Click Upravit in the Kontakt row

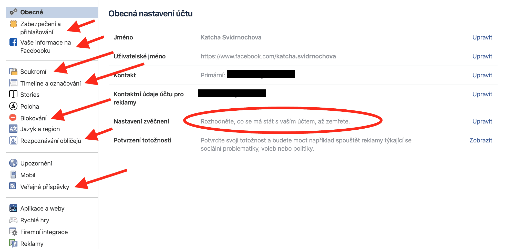(x=482, y=75)
